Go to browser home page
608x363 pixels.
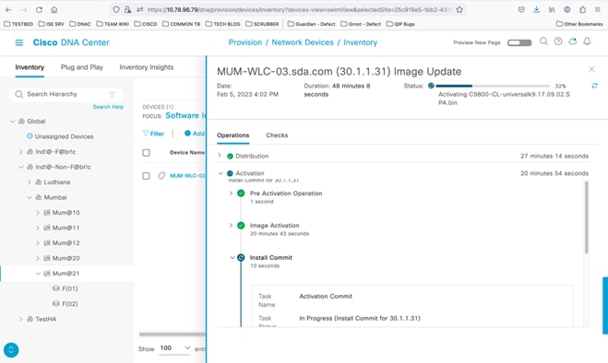pyautogui.click(x=54, y=10)
